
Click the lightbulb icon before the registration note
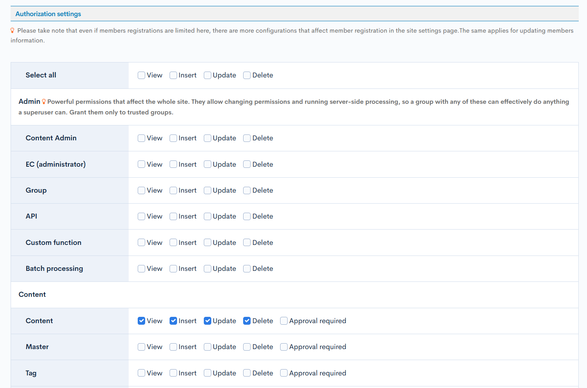pos(13,30)
